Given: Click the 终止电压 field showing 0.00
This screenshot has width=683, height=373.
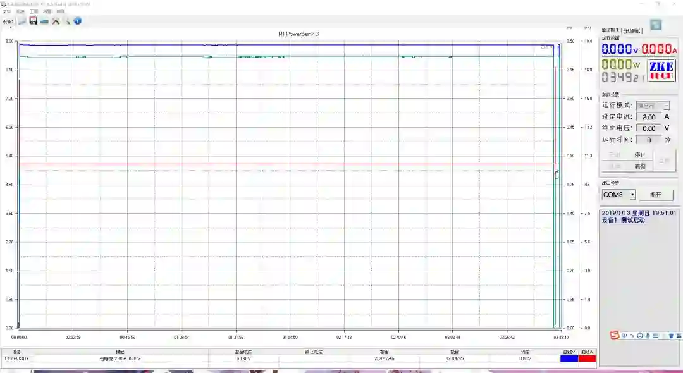Looking at the screenshot, I should (x=649, y=128).
